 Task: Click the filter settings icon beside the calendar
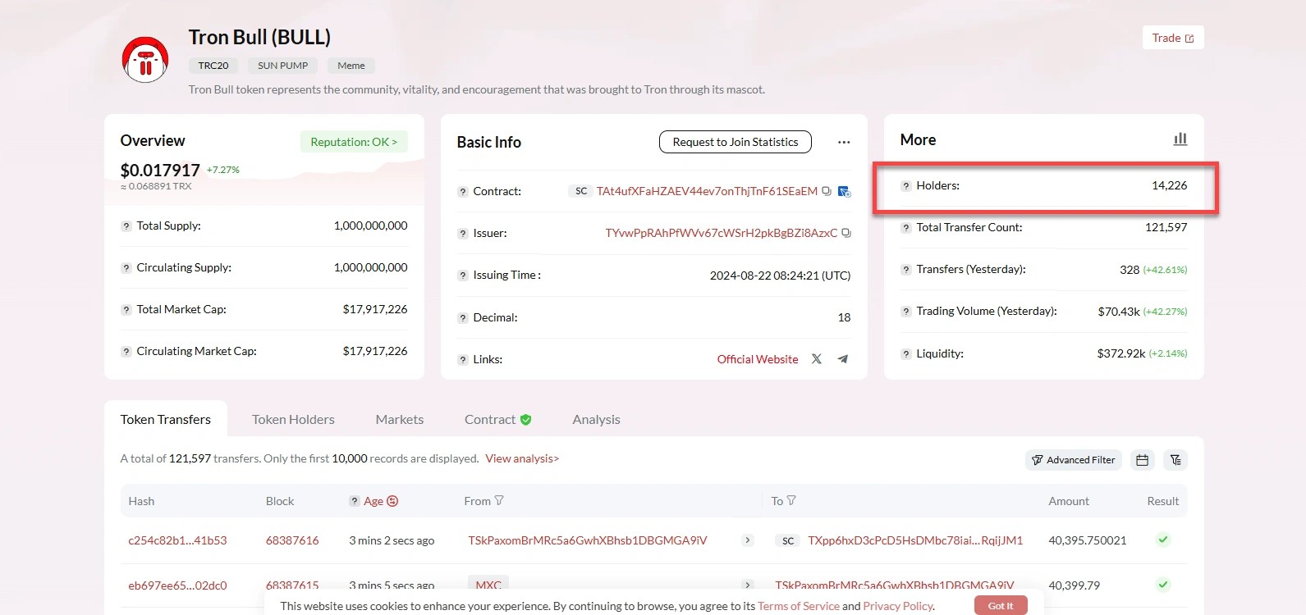1175,460
